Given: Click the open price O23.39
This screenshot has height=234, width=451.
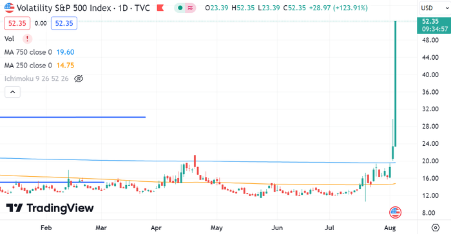Looking at the screenshot, I should tap(216, 8).
